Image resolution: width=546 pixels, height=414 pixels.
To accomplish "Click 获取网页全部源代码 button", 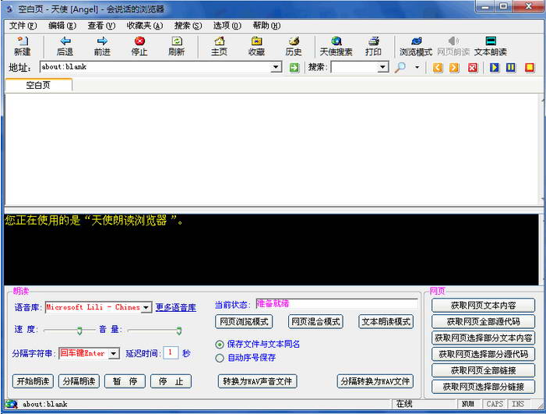I will point(484,322).
